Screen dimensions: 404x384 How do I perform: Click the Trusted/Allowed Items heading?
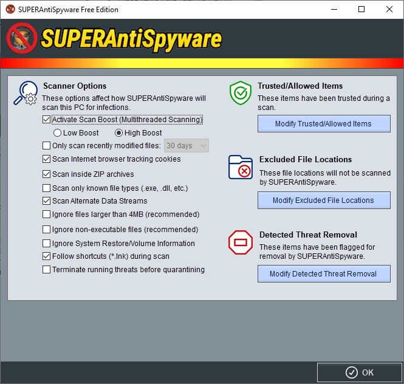(300, 86)
